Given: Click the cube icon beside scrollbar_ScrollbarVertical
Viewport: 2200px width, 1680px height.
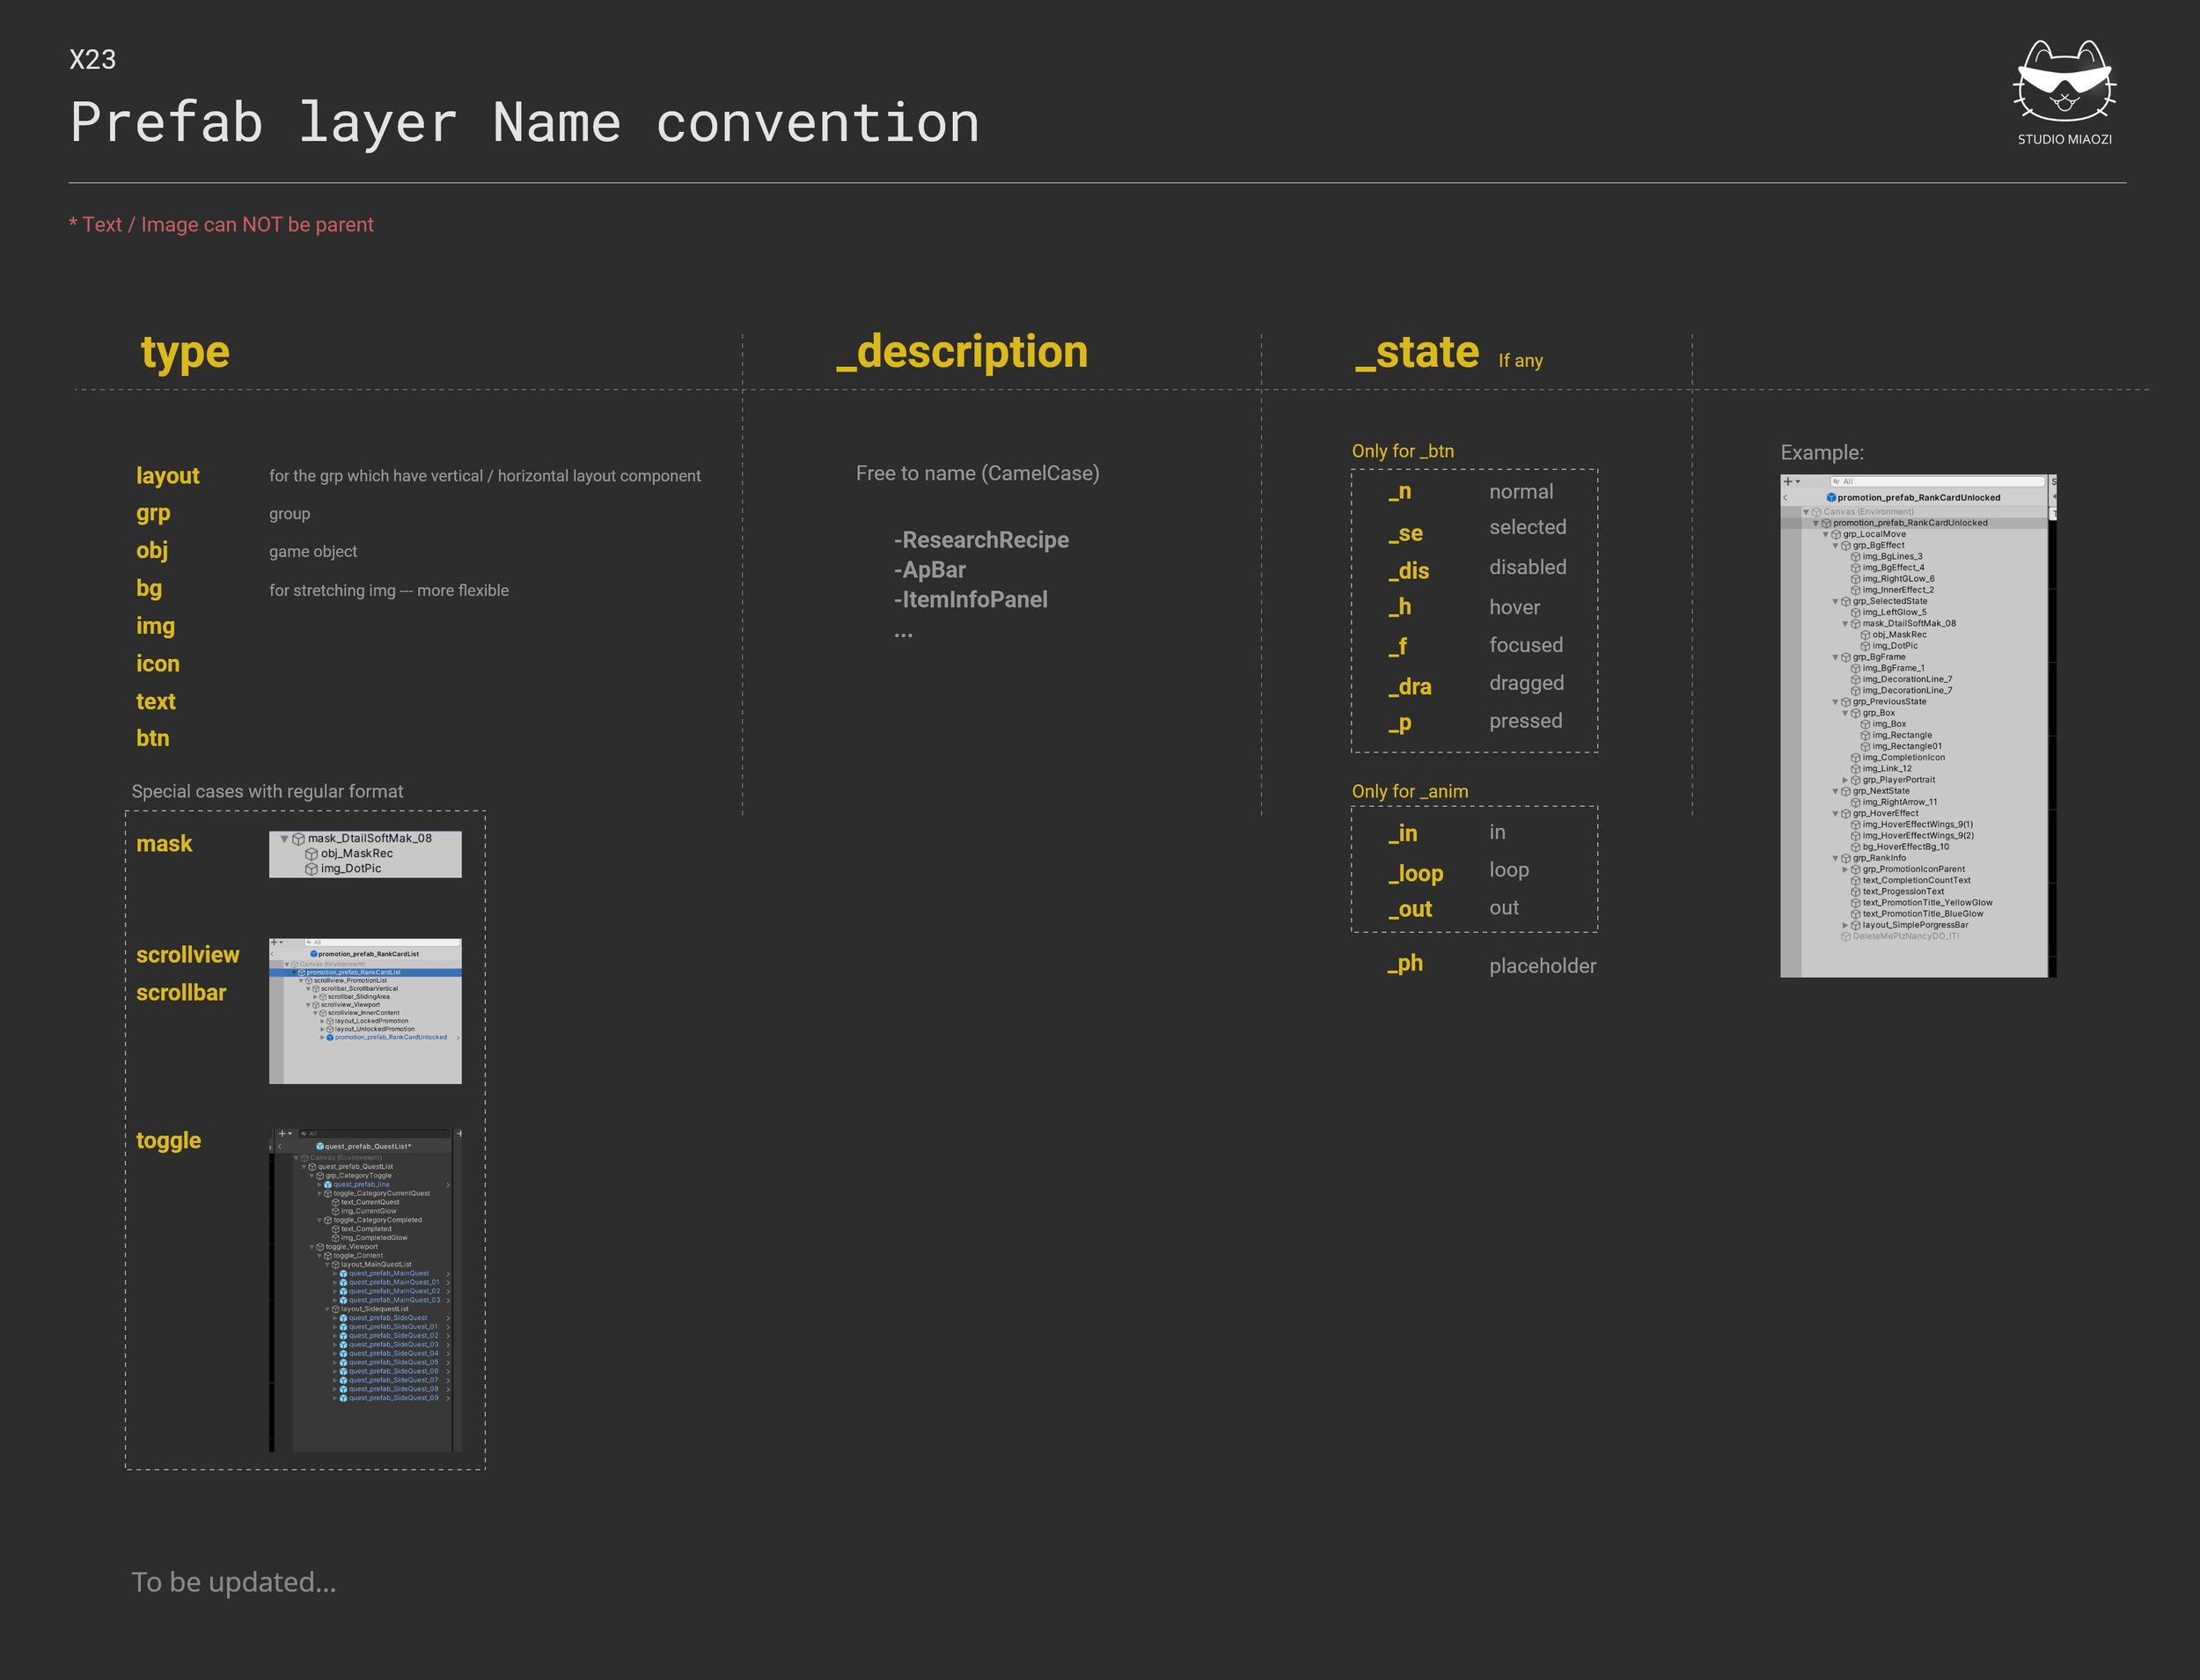Looking at the screenshot, I should (316, 989).
